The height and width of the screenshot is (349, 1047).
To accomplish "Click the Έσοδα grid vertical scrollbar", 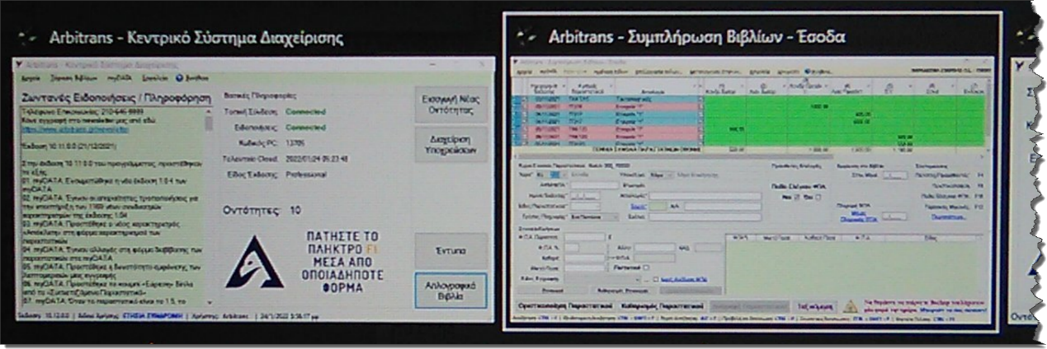I will (987, 115).
